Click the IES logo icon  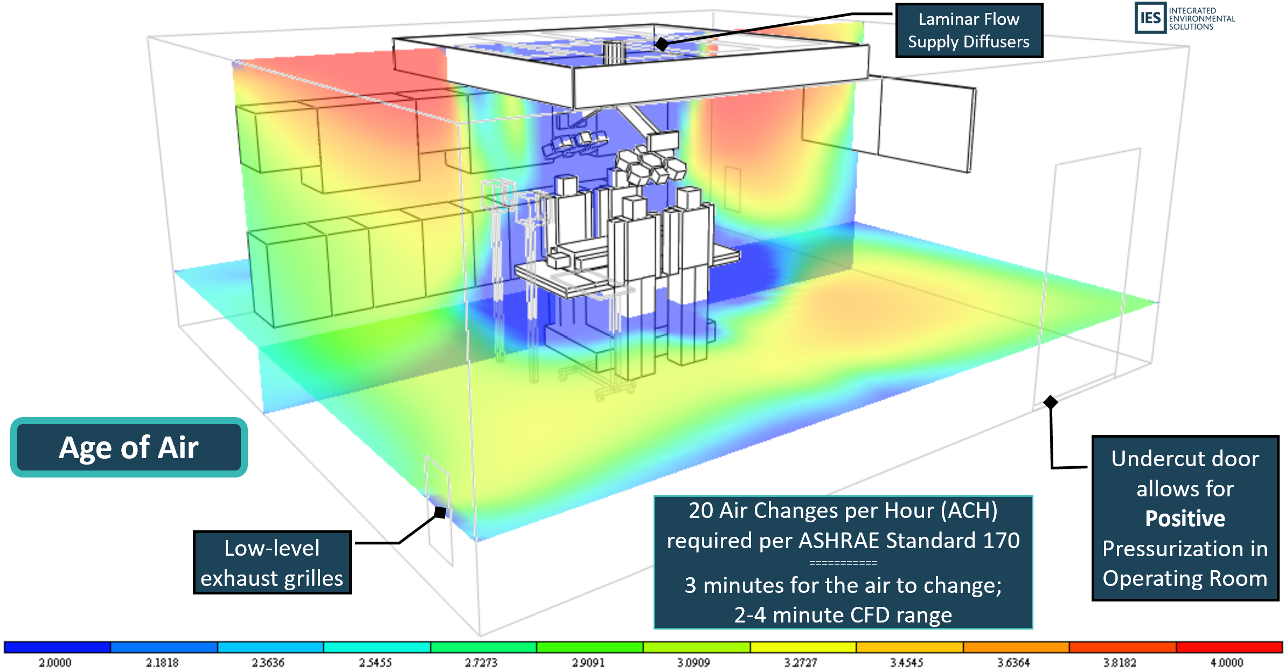click(x=1150, y=18)
